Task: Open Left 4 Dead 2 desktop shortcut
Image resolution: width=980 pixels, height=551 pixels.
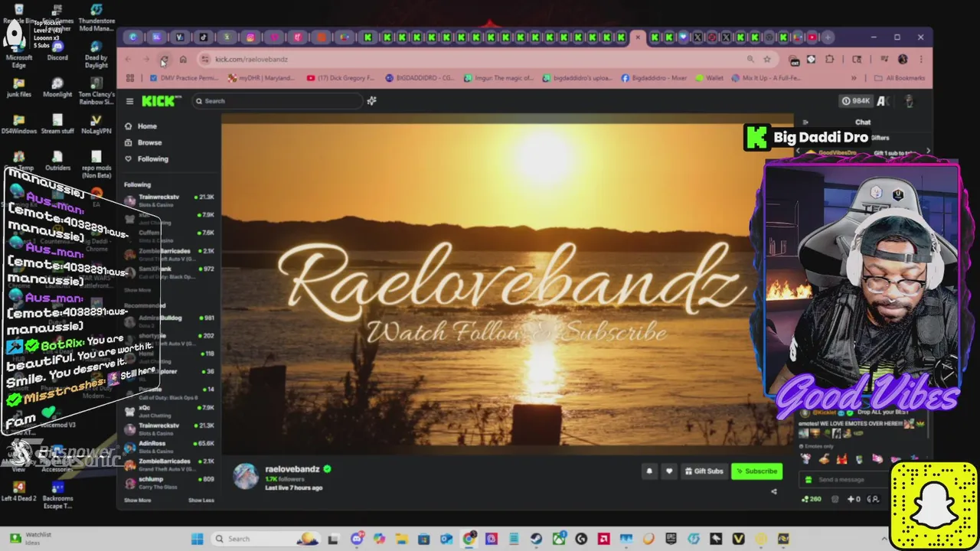Action: (19, 491)
